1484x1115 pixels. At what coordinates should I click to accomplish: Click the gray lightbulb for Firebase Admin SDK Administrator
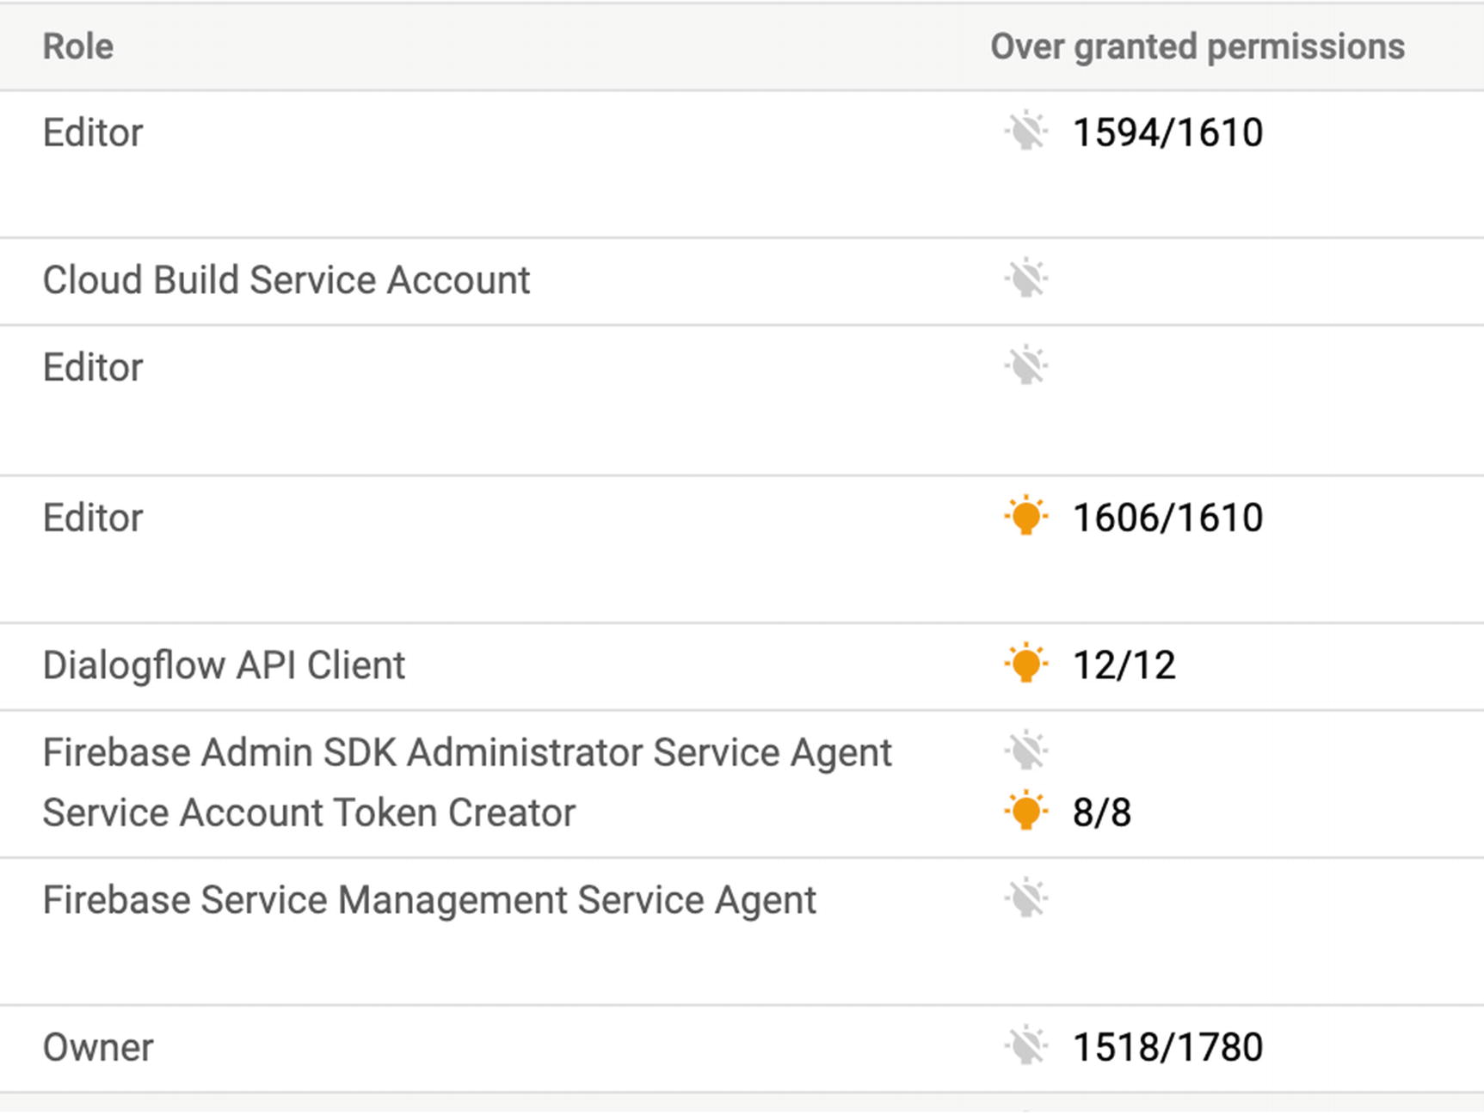pos(1025,750)
